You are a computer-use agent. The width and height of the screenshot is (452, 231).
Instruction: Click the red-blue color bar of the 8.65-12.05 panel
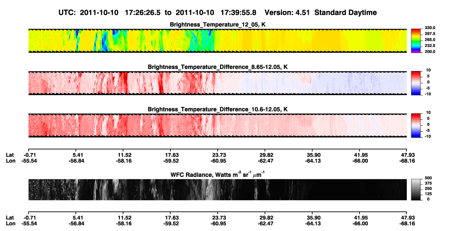point(415,83)
